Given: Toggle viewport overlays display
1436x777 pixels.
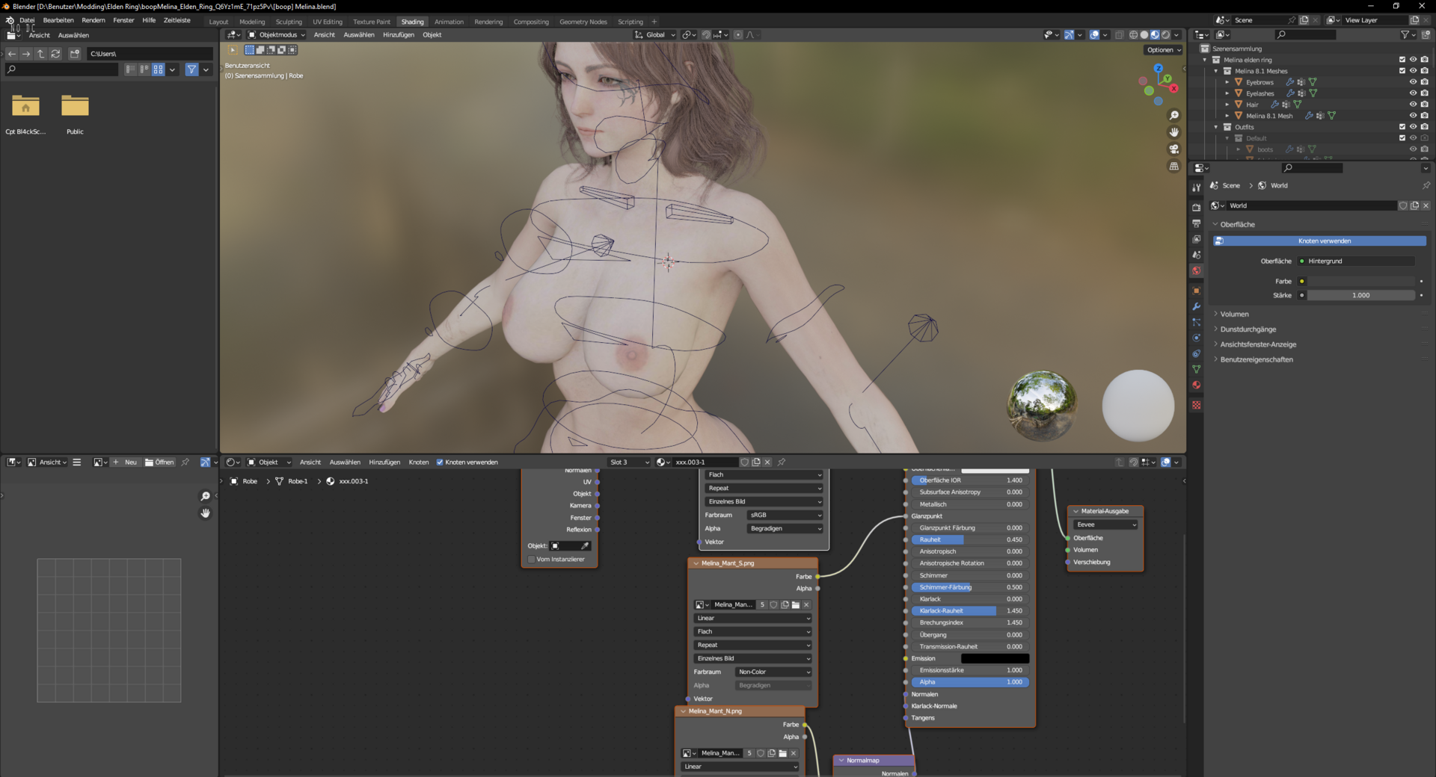Looking at the screenshot, I should (x=1094, y=35).
